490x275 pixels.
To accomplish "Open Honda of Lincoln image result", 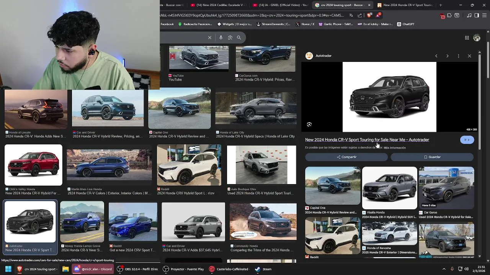I will pos(36,108).
